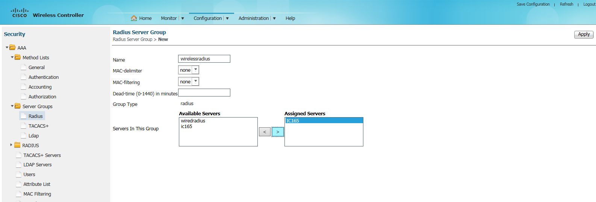Click the Cisco logo
Screen dimensions: 596x202
19,13
